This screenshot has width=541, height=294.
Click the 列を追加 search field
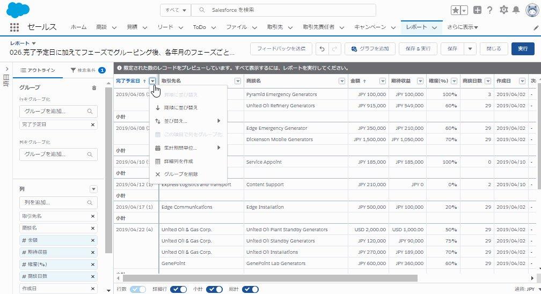click(59, 203)
